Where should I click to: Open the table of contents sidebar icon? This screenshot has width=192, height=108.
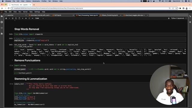tap(2, 28)
